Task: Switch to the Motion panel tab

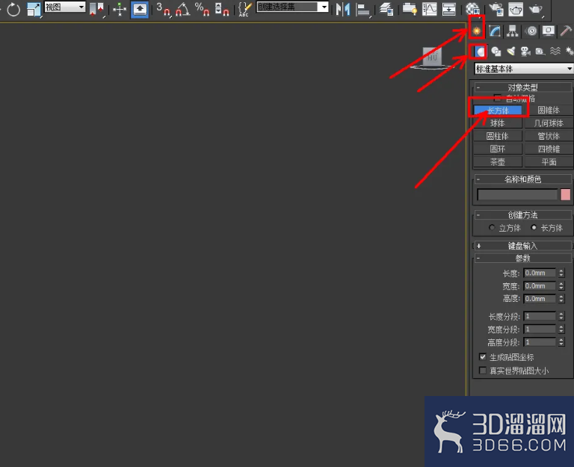Action: point(531,31)
